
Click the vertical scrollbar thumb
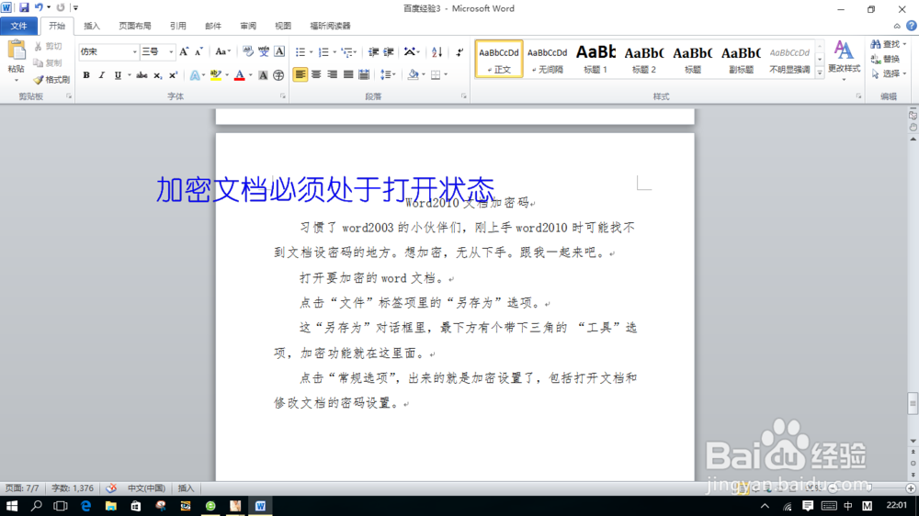(x=913, y=404)
